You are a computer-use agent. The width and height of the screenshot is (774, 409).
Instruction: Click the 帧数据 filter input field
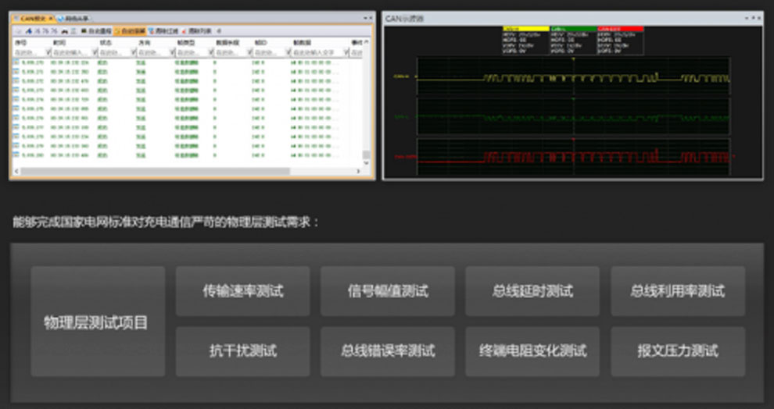317,52
